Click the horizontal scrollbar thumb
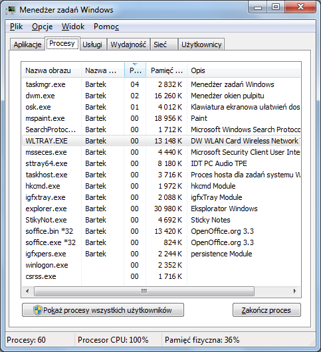 tap(144, 291)
